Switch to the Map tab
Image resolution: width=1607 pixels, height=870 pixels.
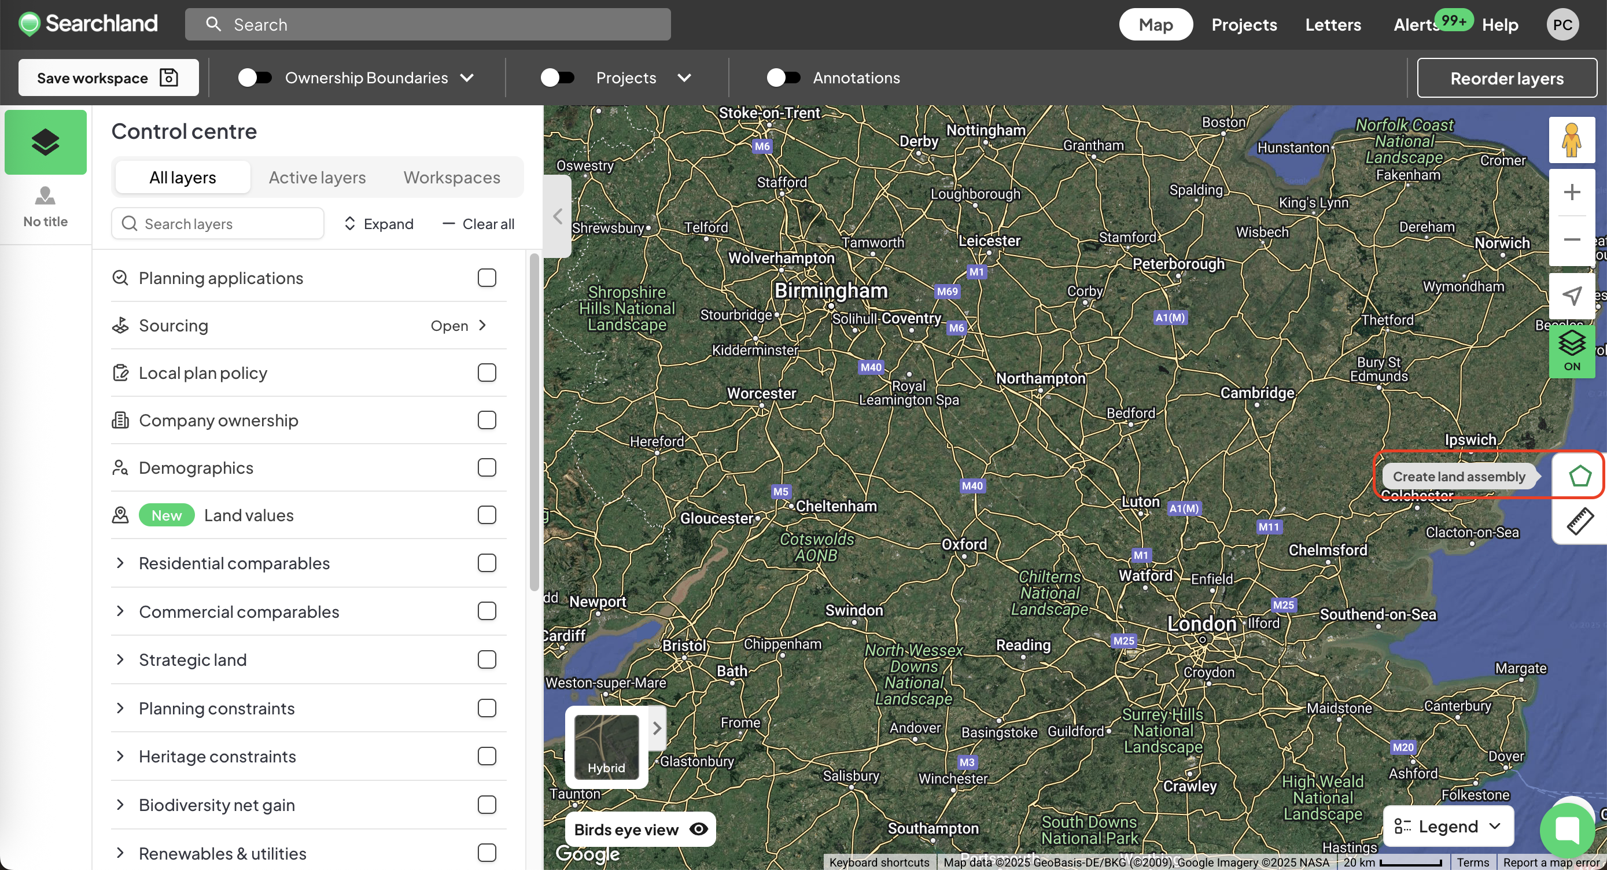(1155, 24)
